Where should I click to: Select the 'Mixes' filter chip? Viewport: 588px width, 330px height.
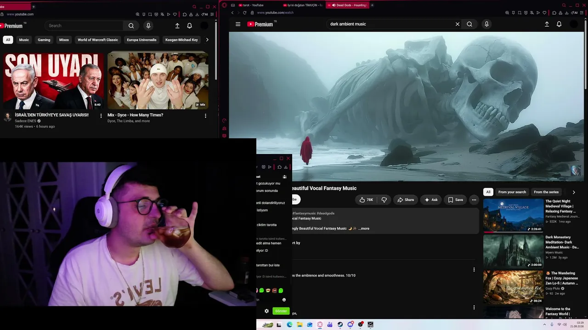64,40
